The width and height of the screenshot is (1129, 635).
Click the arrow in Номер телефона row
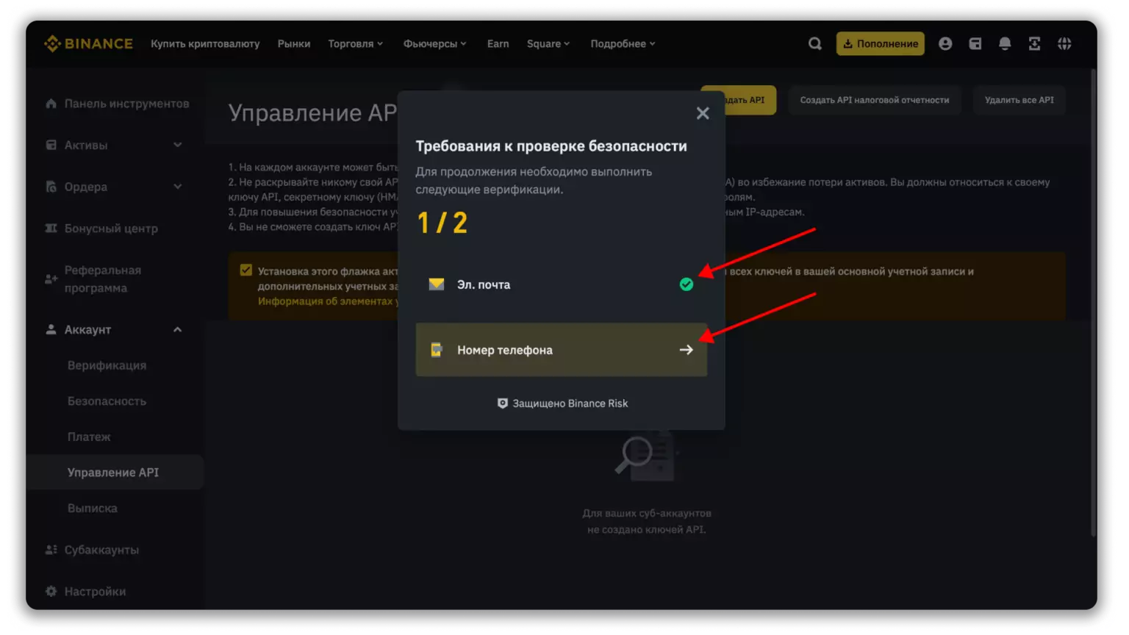pos(687,350)
